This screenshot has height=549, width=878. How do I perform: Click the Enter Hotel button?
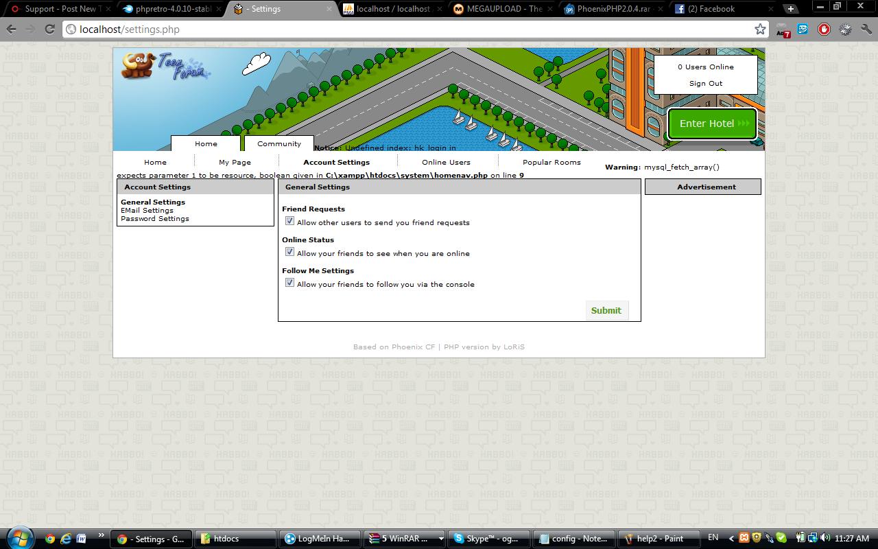(x=713, y=124)
